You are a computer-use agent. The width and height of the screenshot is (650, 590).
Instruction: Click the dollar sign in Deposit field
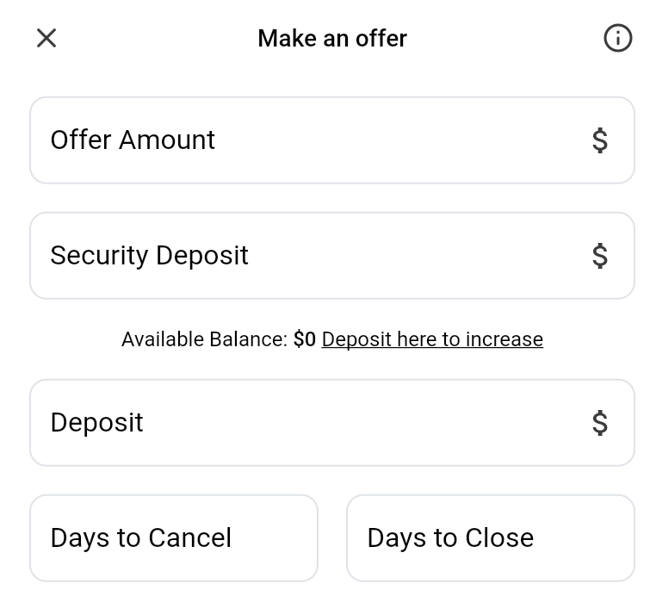click(x=600, y=423)
